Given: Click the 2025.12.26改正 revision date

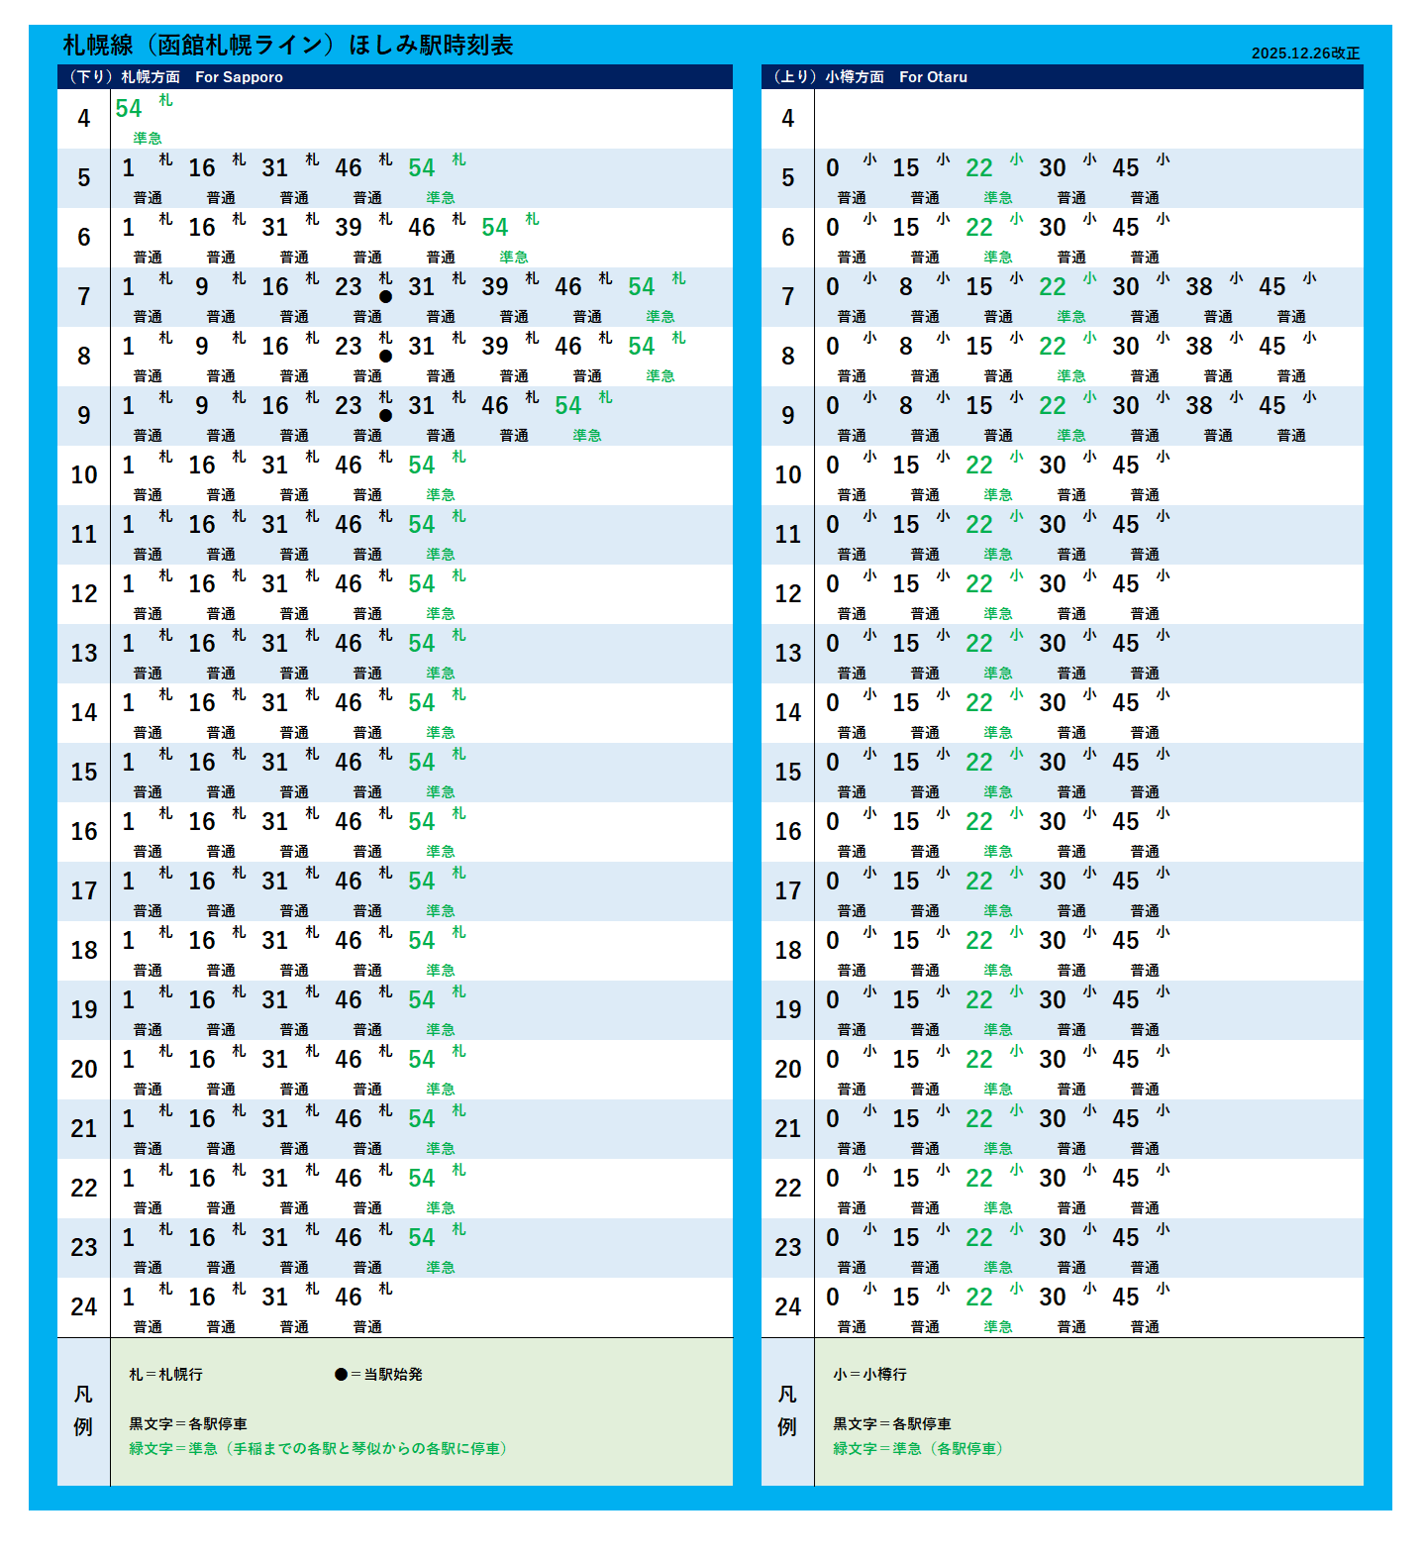Looking at the screenshot, I should click(x=1304, y=53).
